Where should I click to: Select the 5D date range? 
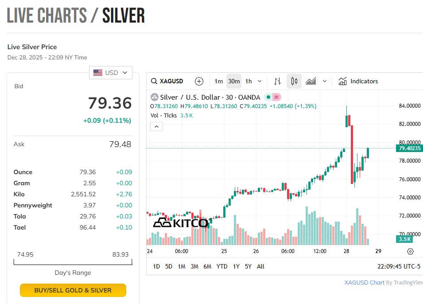tap(169, 266)
